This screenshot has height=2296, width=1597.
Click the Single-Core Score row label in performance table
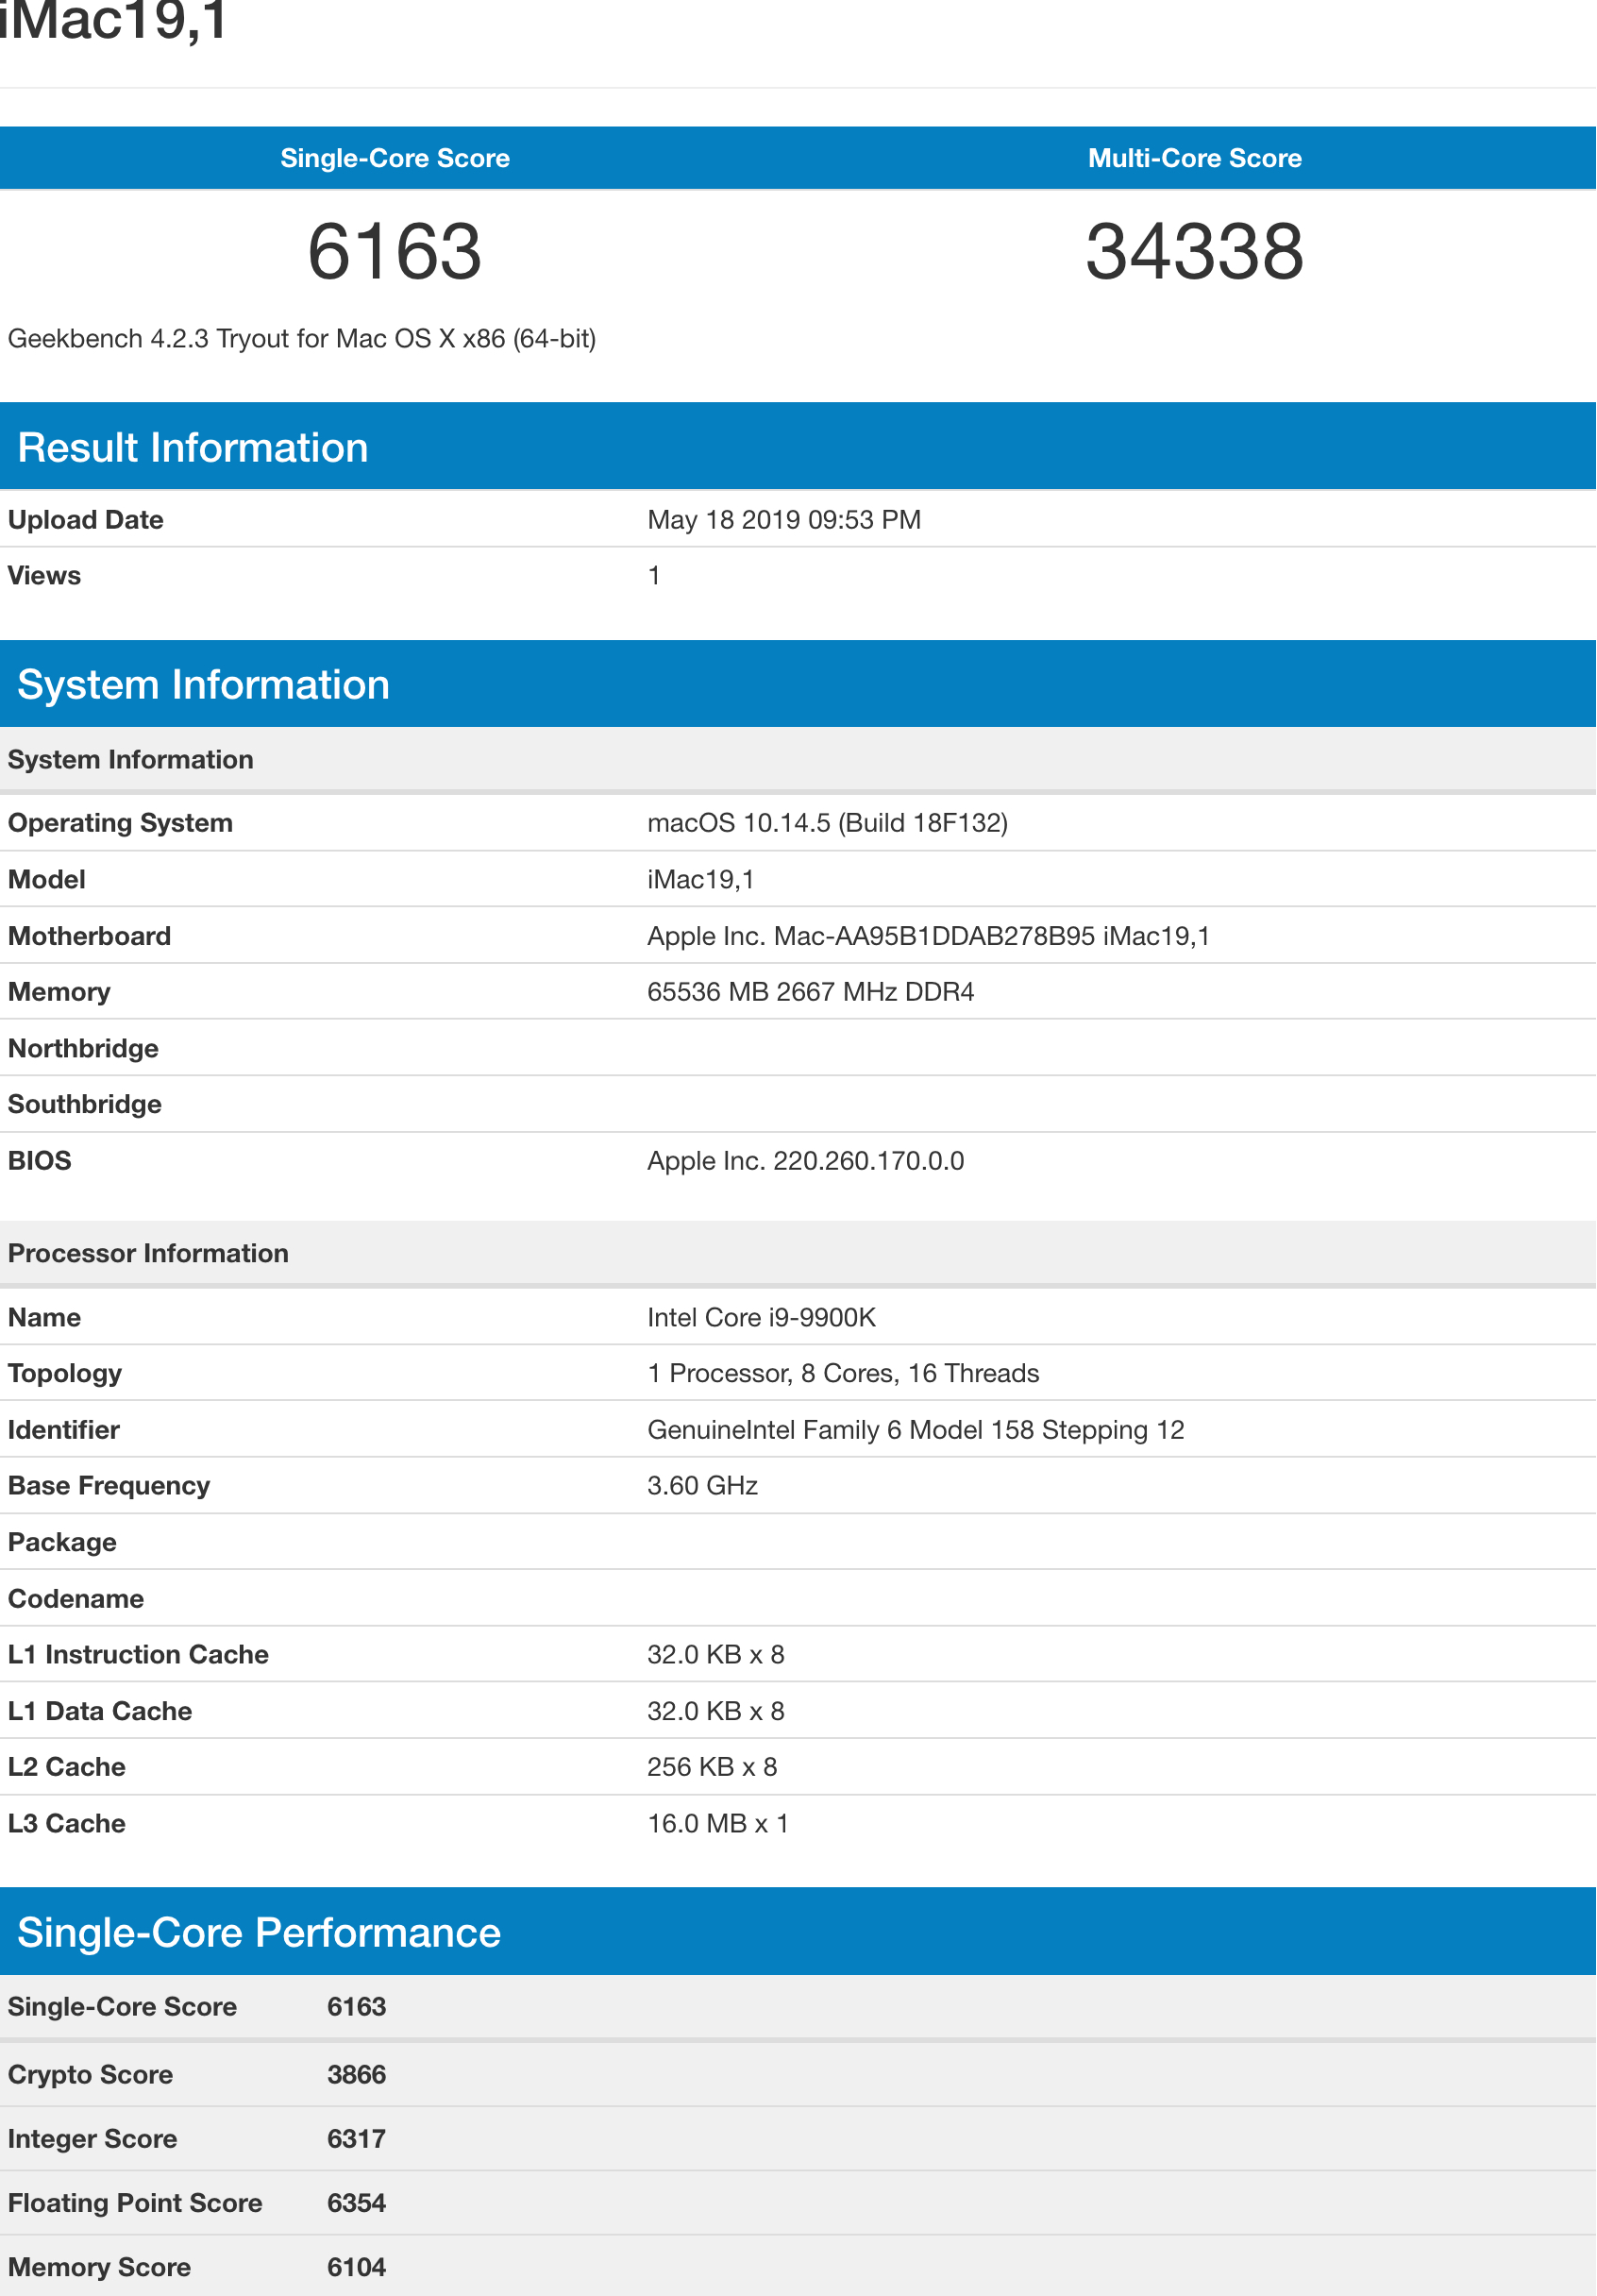pos(123,2007)
